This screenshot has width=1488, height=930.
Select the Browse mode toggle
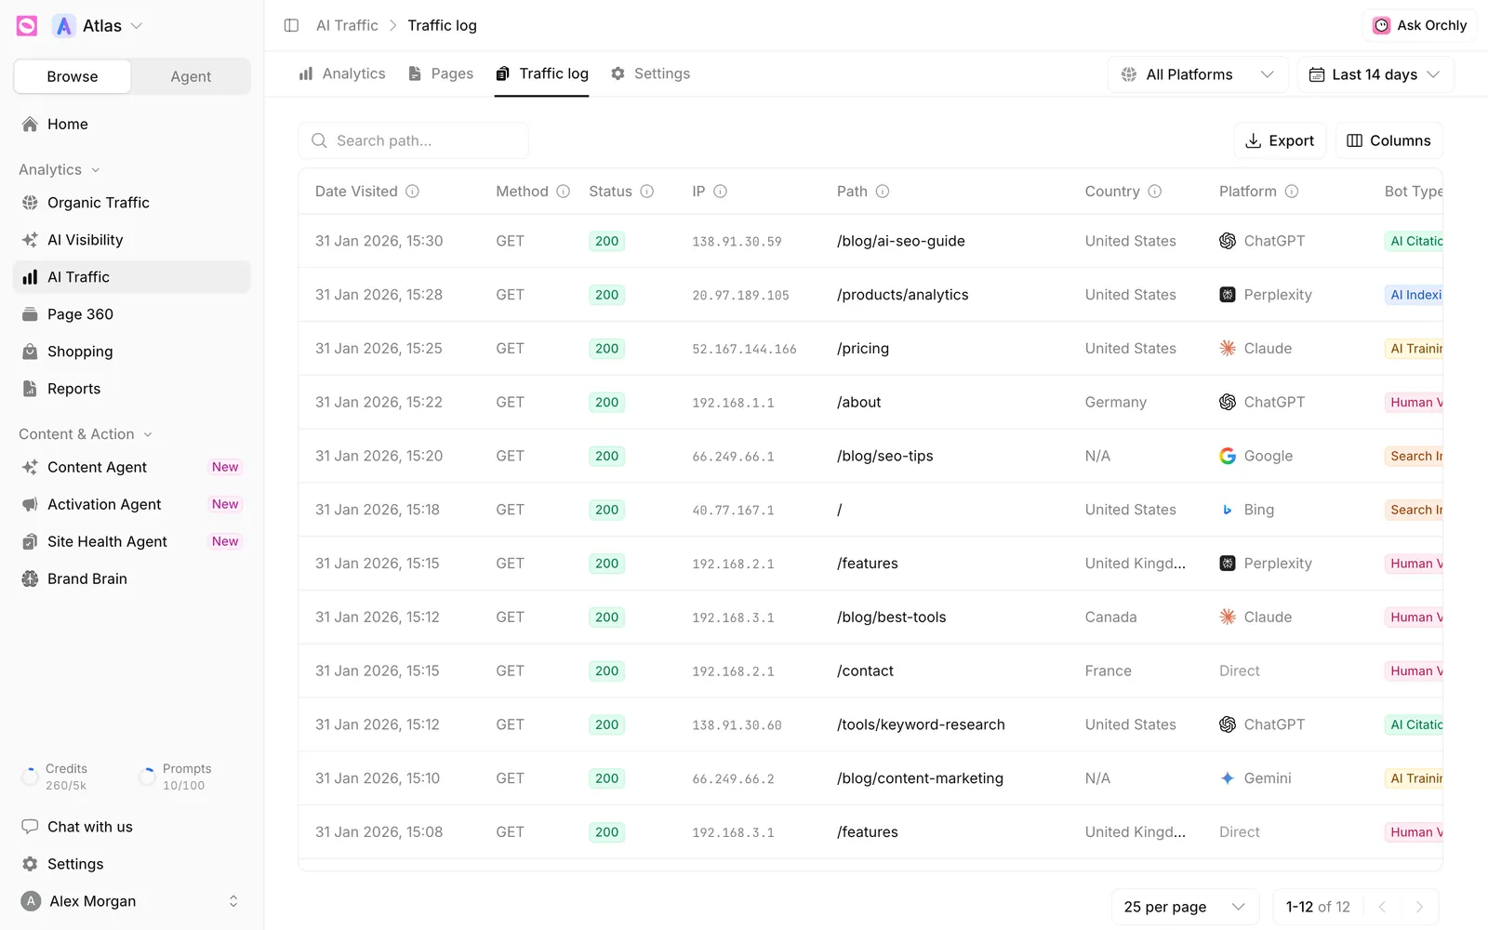pyautogui.click(x=73, y=76)
